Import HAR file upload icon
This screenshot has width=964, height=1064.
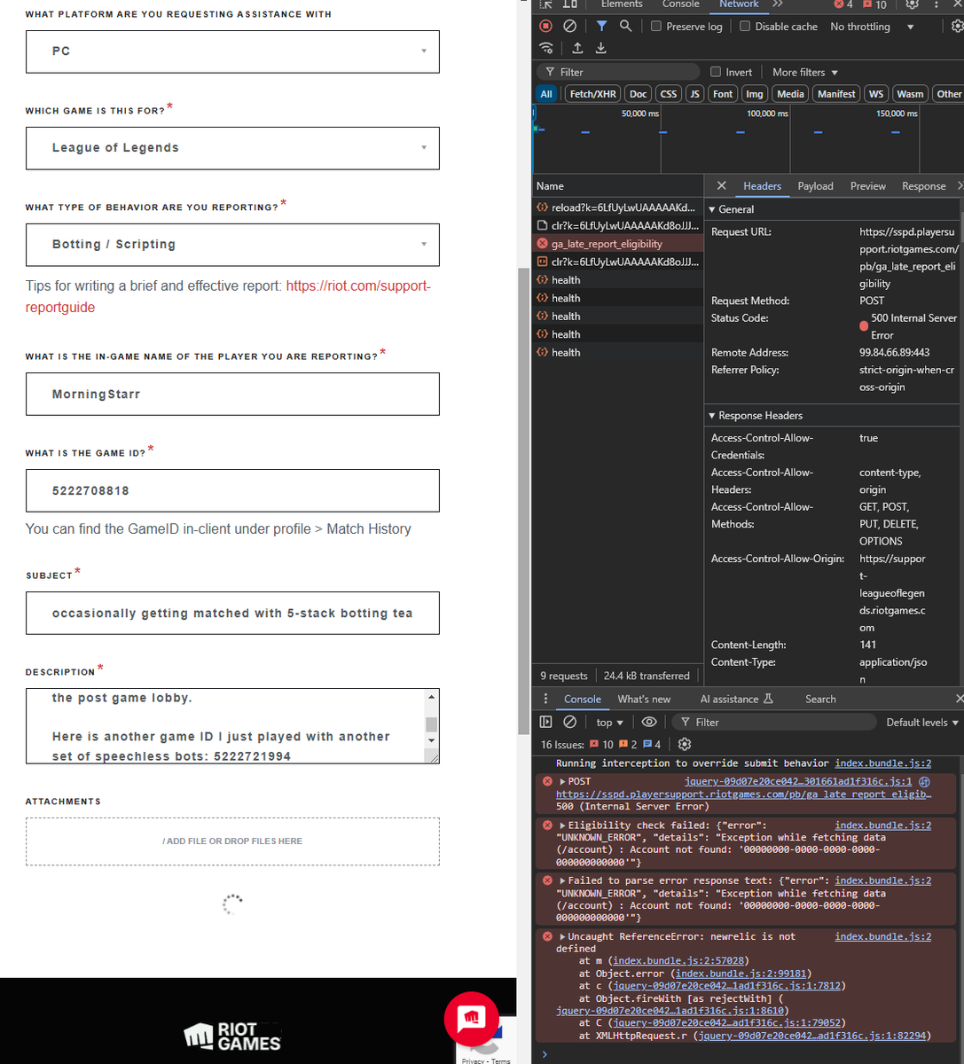[577, 48]
